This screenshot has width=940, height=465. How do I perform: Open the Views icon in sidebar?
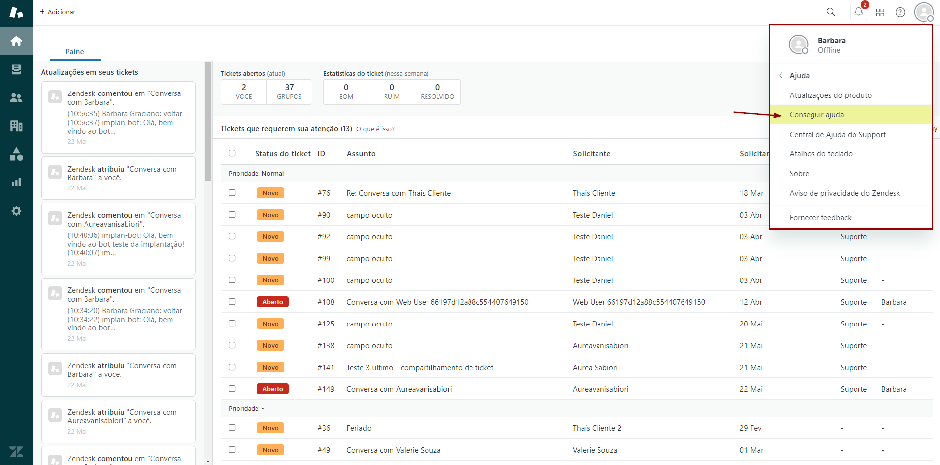point(16,69)
